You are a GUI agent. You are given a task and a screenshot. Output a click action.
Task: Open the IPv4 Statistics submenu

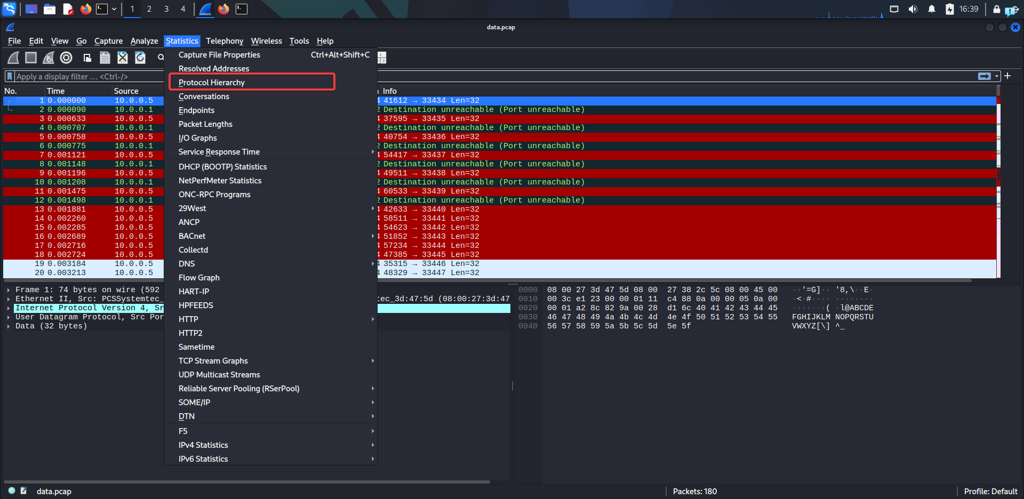tap(270, 445)
